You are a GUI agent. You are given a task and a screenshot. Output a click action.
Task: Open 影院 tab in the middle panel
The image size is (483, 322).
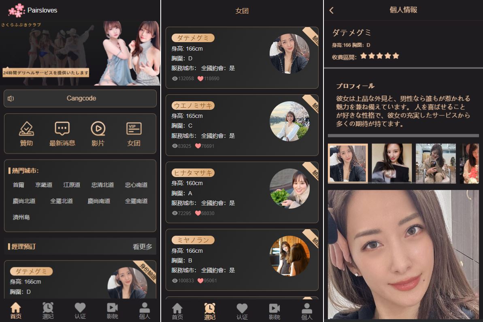[x=274, y=311]
